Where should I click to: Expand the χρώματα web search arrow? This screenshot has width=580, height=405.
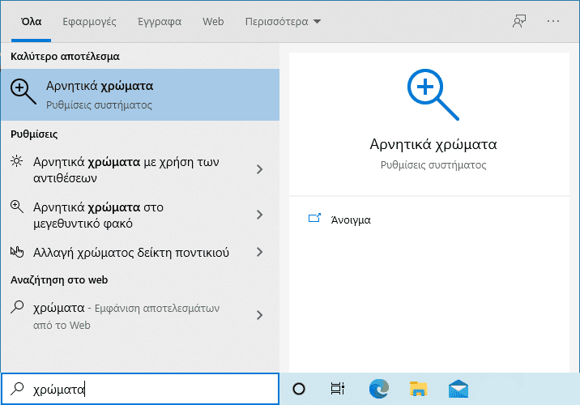260,315
